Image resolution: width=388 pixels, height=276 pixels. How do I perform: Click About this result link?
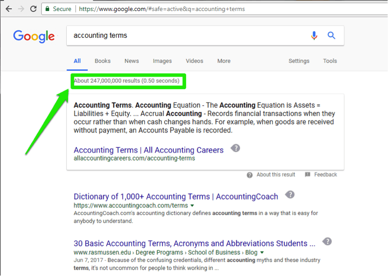pos(275,175)
